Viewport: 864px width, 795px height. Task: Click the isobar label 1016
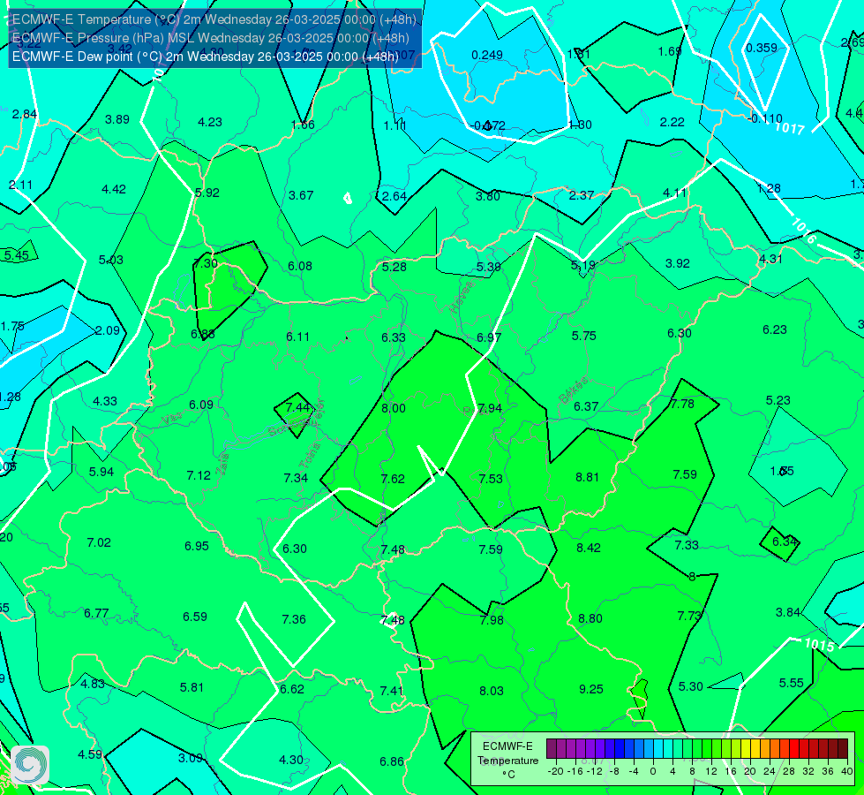click(803, 231)
